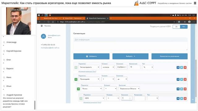Switch to the second MarketFlank browser tab
Image resolution: width=198 pixels, height=111 pixels.
[x=74, y=18]
